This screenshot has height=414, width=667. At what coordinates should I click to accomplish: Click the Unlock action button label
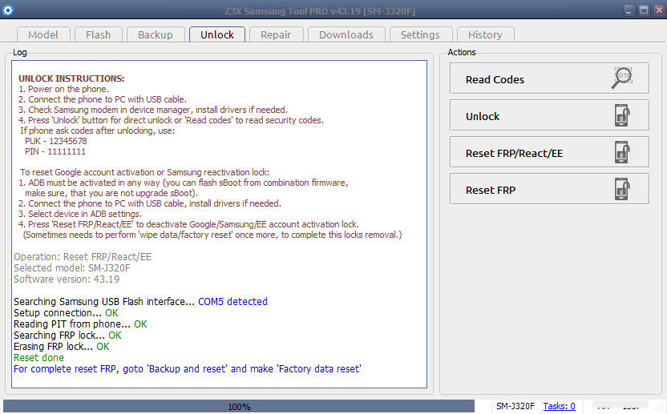[x=483, y=116]
